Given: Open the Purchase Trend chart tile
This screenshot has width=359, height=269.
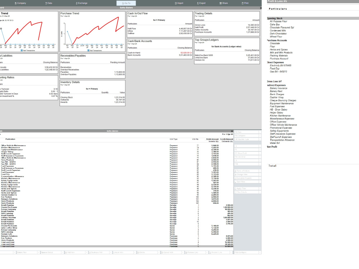Looking at the screenshot, I should tap(93, 32).
